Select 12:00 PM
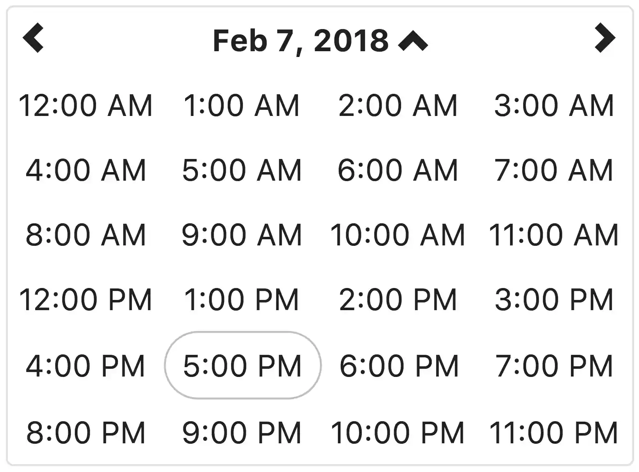The width and height of the screenshot is (639, 472). point(87,300)
